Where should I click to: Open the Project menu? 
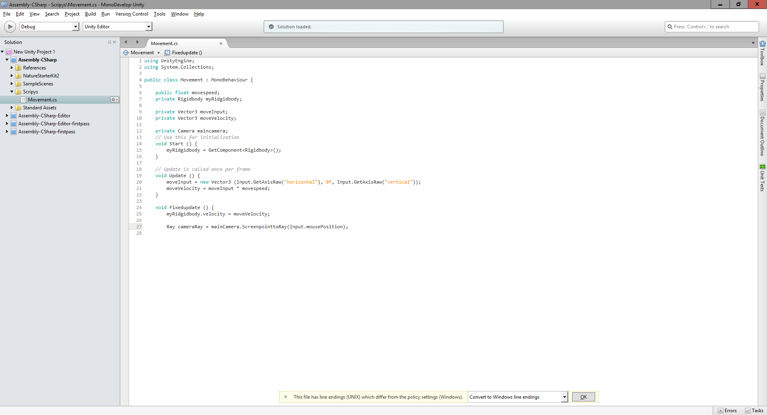click(72, 14)
